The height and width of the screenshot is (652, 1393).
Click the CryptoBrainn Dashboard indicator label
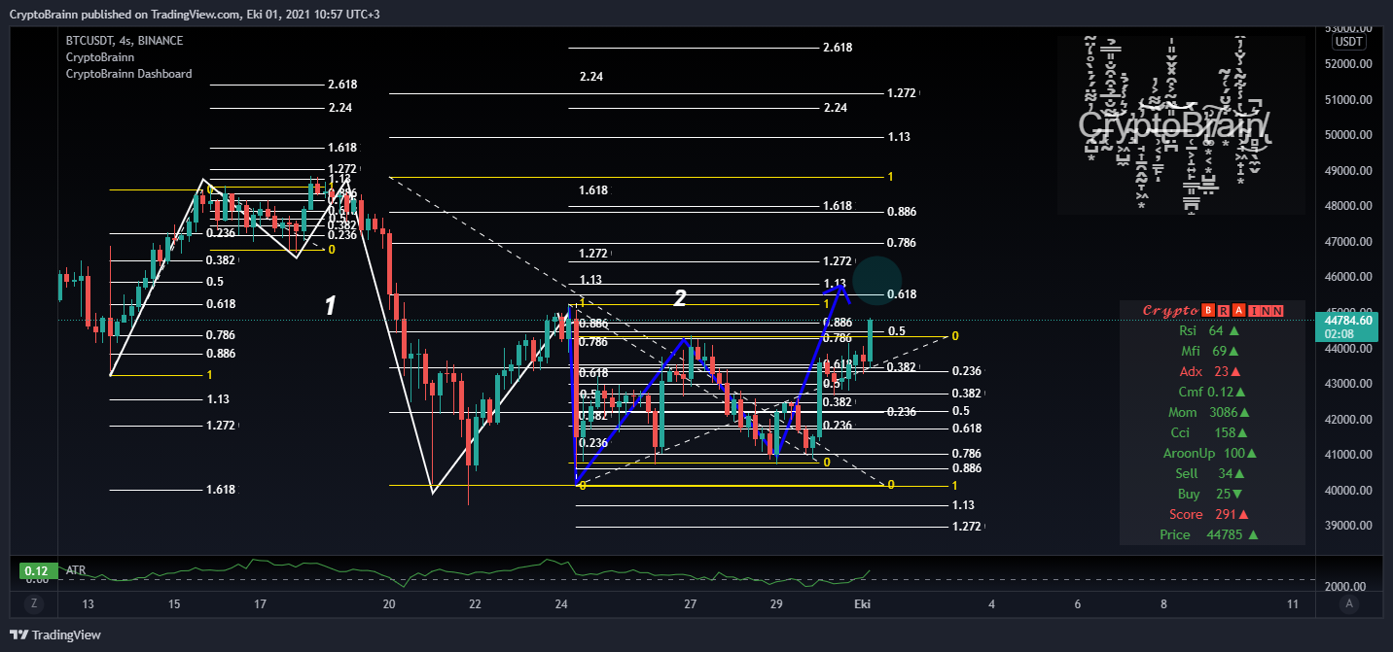point(128,74)
